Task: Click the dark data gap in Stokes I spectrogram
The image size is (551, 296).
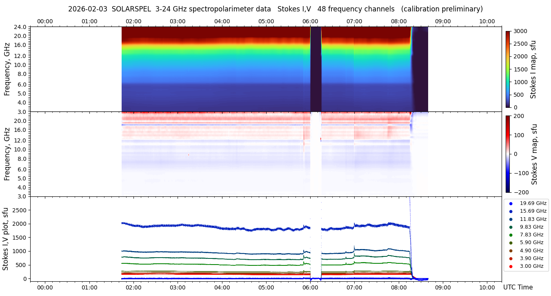Action: tap(315, 69)
